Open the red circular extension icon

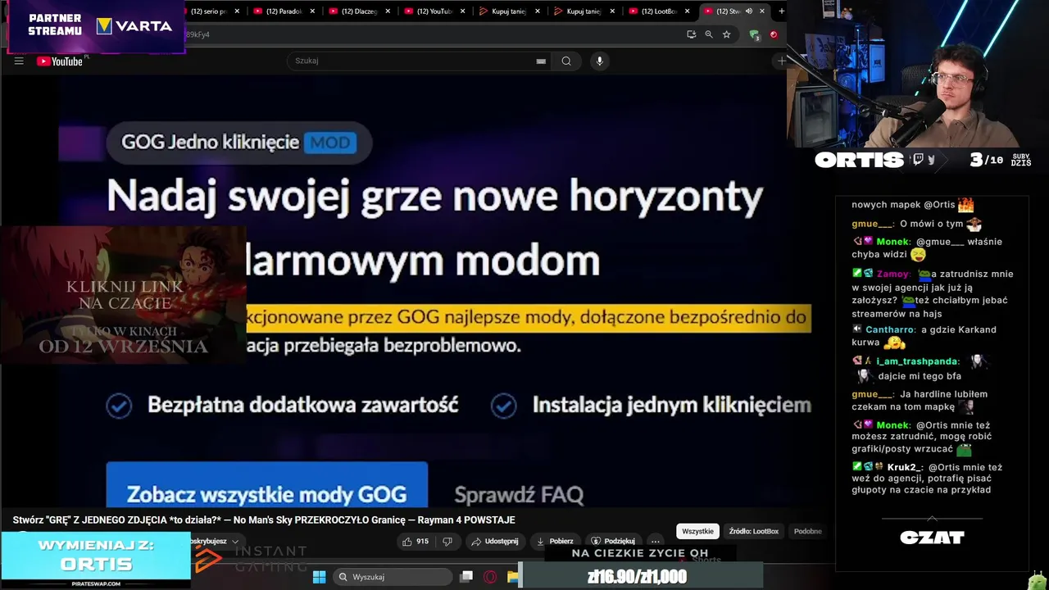[773, 34]
